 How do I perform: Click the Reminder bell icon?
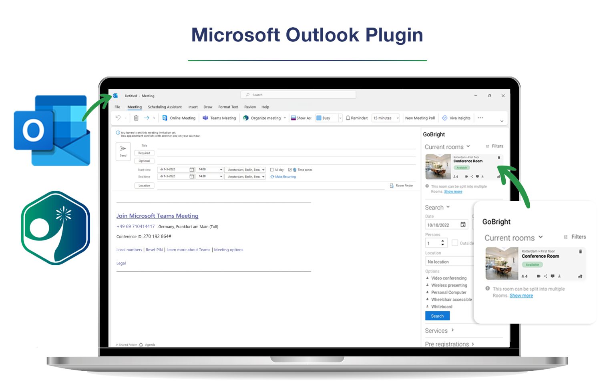pyautogui.click(x=348, y=118)
